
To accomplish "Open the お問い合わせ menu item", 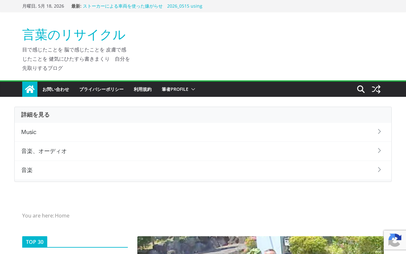I will tap(56, 89).
